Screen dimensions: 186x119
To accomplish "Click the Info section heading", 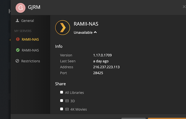I will (59, 46).
